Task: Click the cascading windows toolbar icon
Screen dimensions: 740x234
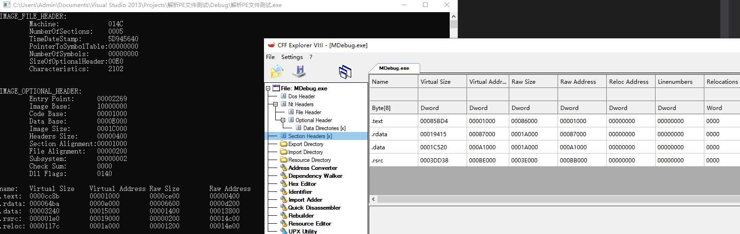Action: [x=345, y=72]
